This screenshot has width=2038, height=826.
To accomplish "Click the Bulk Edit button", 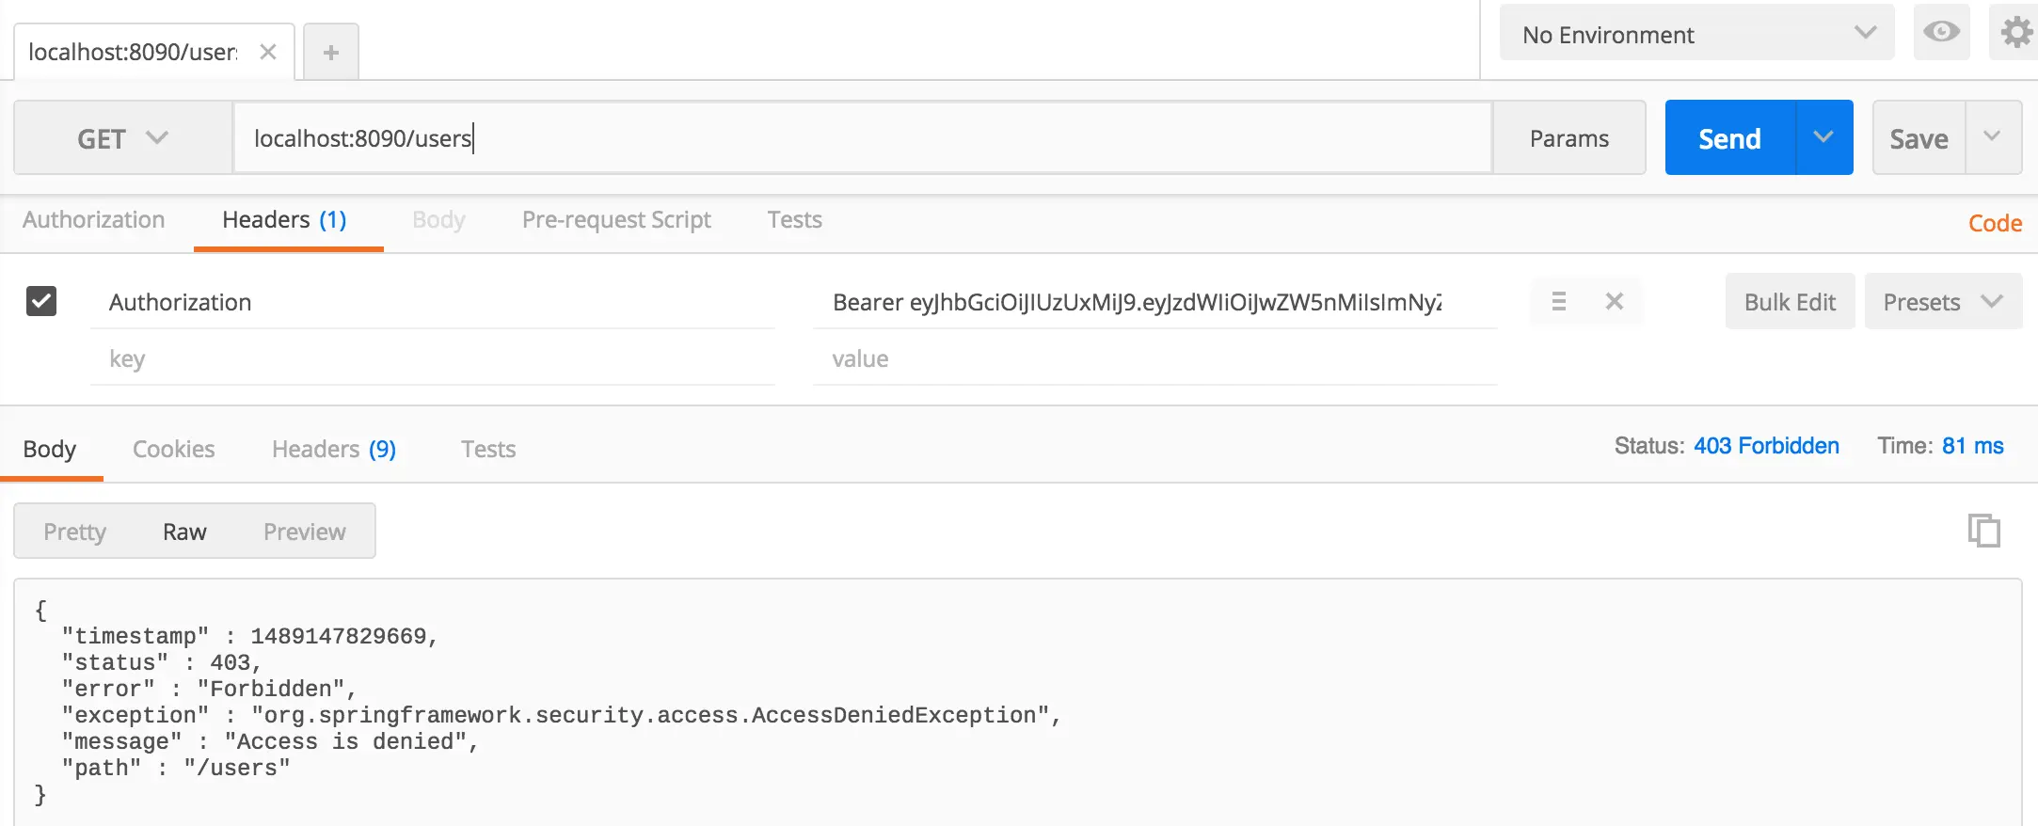I will (1790, 302).
